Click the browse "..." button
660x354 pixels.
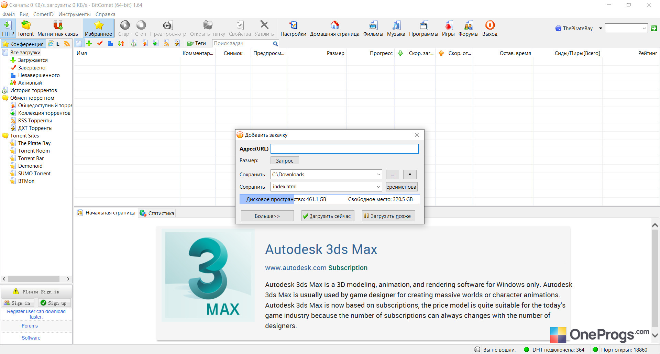392,174
